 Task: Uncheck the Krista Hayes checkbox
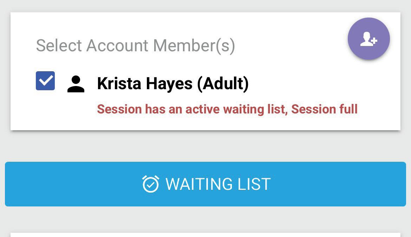[x=45, y=81]
